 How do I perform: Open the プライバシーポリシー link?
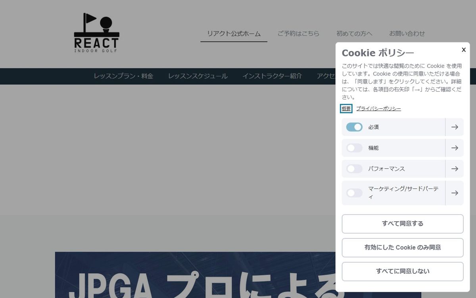click(378, 108)
